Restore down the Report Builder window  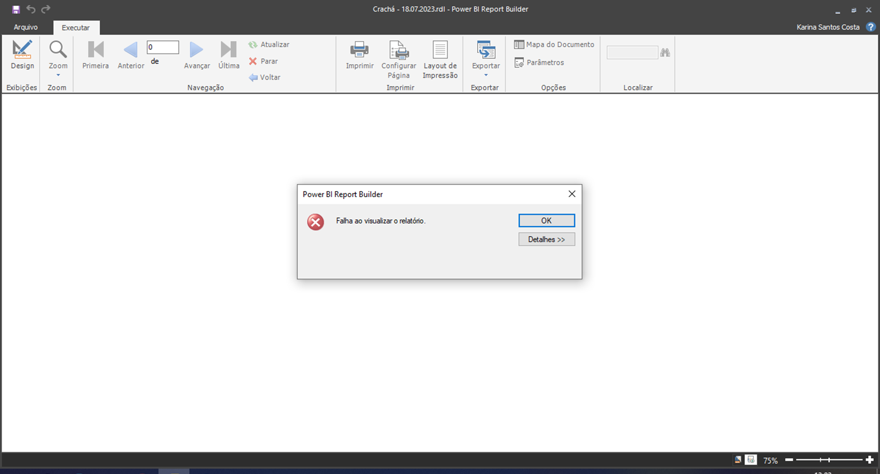tap(853, 10)
